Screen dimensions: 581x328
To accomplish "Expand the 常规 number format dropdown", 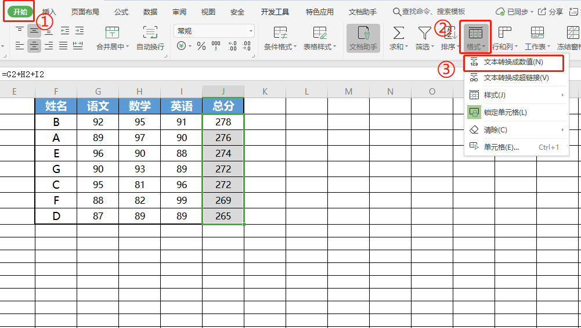I will pyautogui.click(x=251, y=31).
